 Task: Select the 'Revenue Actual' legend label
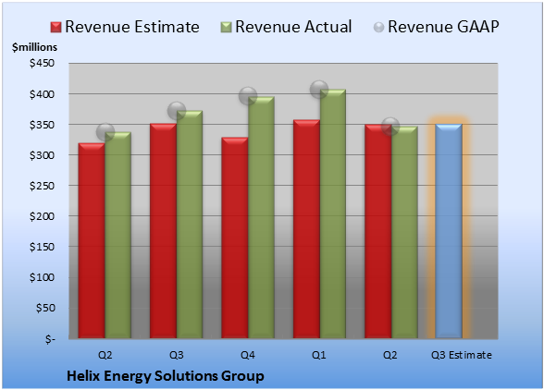pyautogui.click(x=293, y=27)
